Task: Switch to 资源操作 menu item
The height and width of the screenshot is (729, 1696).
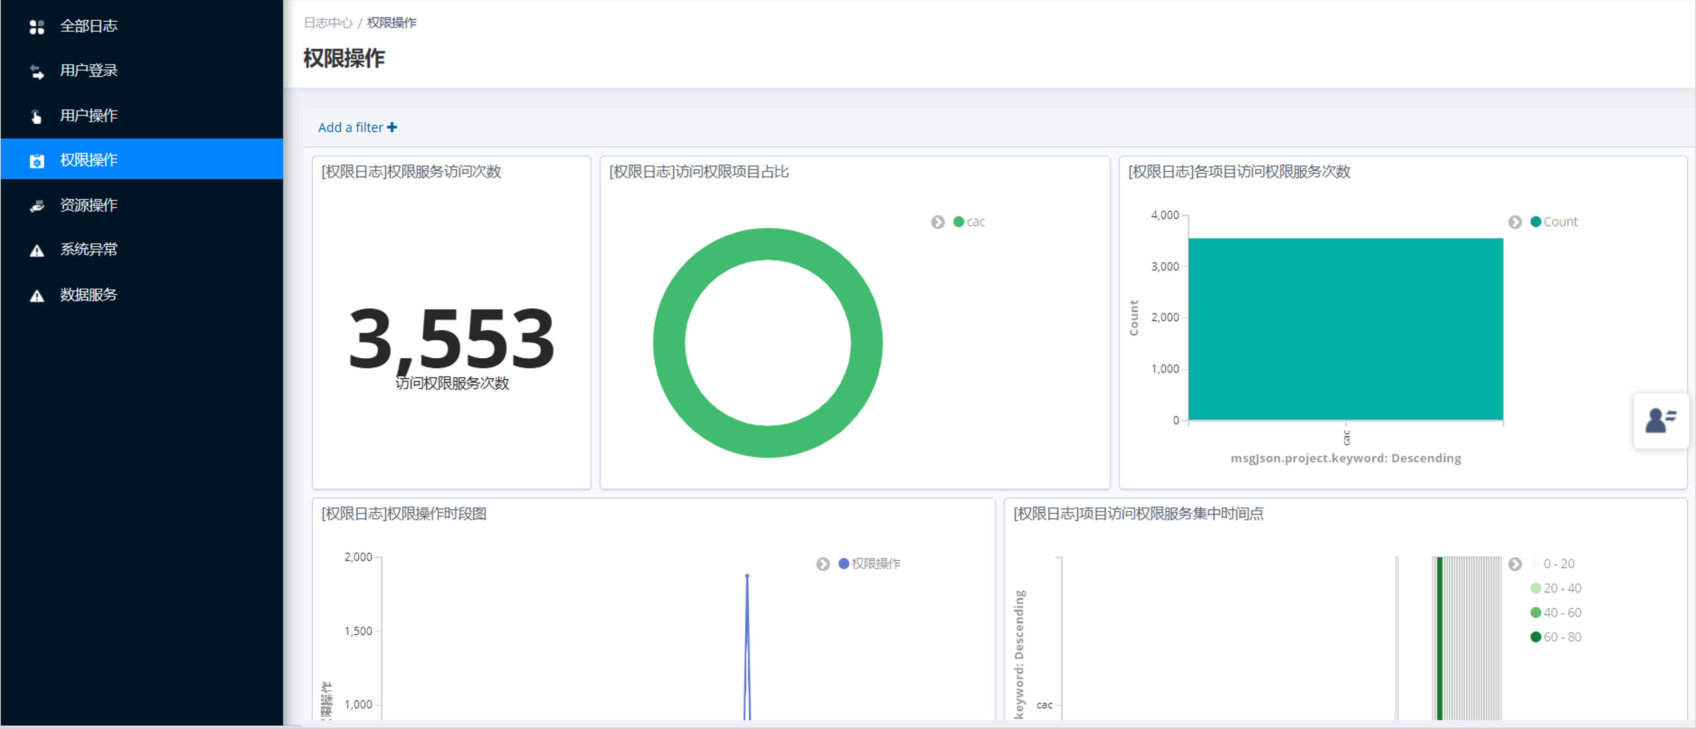Action: point(142,205)
